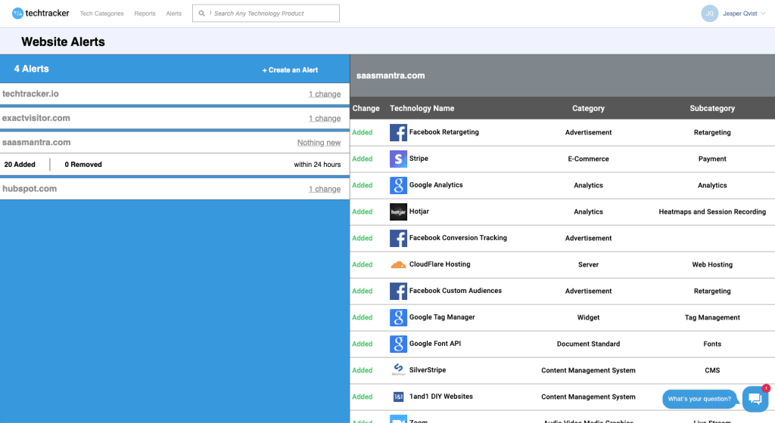This screenshot has height=423, width=775.
Task: Click the Payment subcategory cell
Action: tap(712, 159)
